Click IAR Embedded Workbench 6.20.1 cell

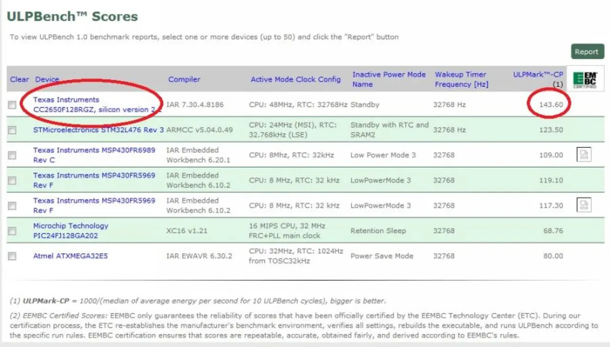tap(198, 155)
